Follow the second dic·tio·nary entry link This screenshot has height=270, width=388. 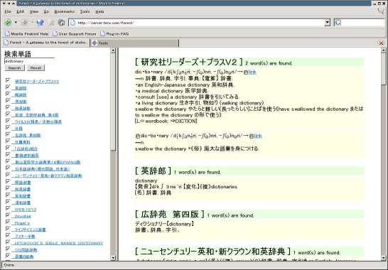point(258,136)
